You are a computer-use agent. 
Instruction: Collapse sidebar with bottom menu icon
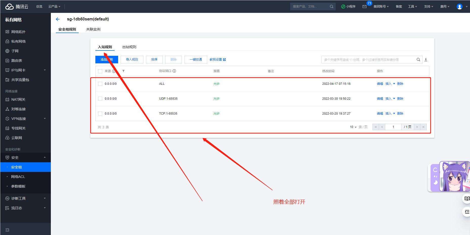tap(7, 230)
